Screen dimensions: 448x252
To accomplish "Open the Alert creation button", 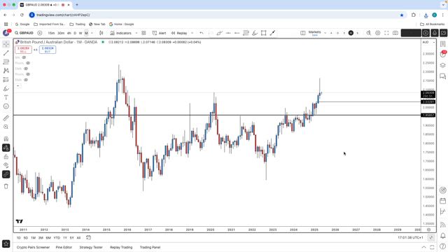I will (x=159, y=33).
